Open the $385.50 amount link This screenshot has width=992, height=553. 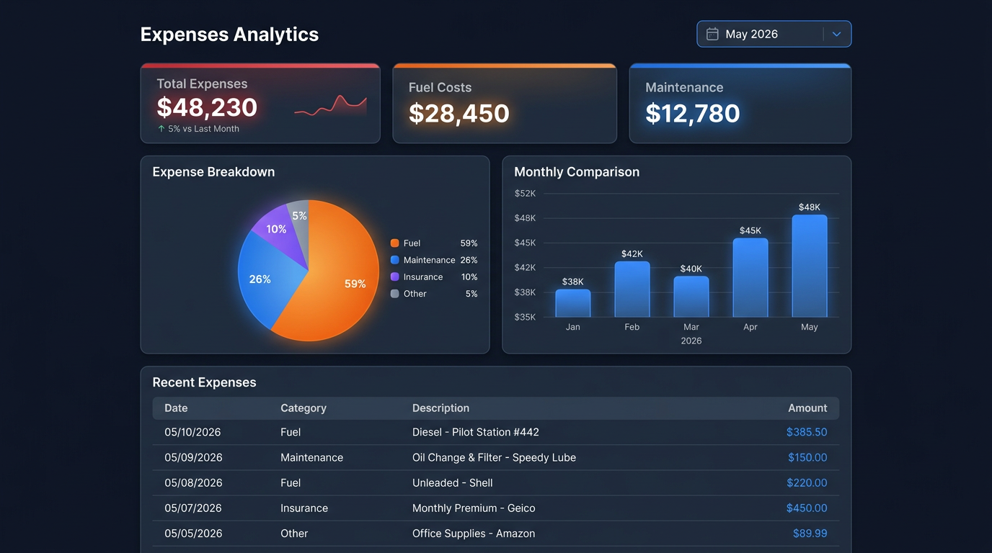pos(807,432)
